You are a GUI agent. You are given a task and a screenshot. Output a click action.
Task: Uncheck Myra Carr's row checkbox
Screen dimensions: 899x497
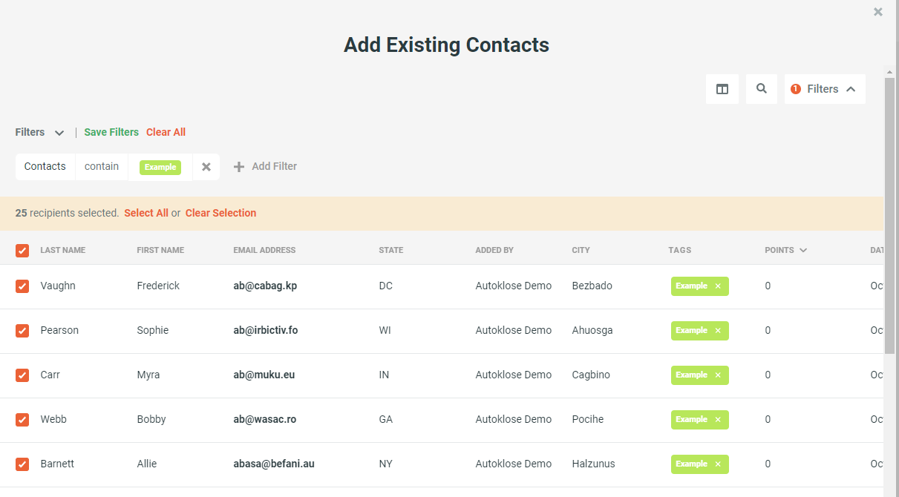click(22, 375)
